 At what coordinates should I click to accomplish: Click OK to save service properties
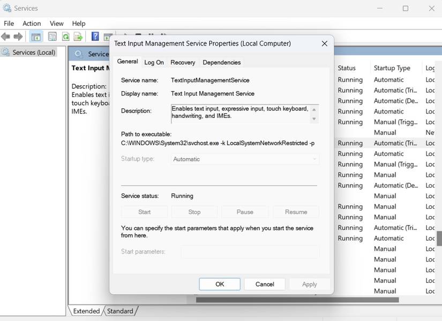219,284
